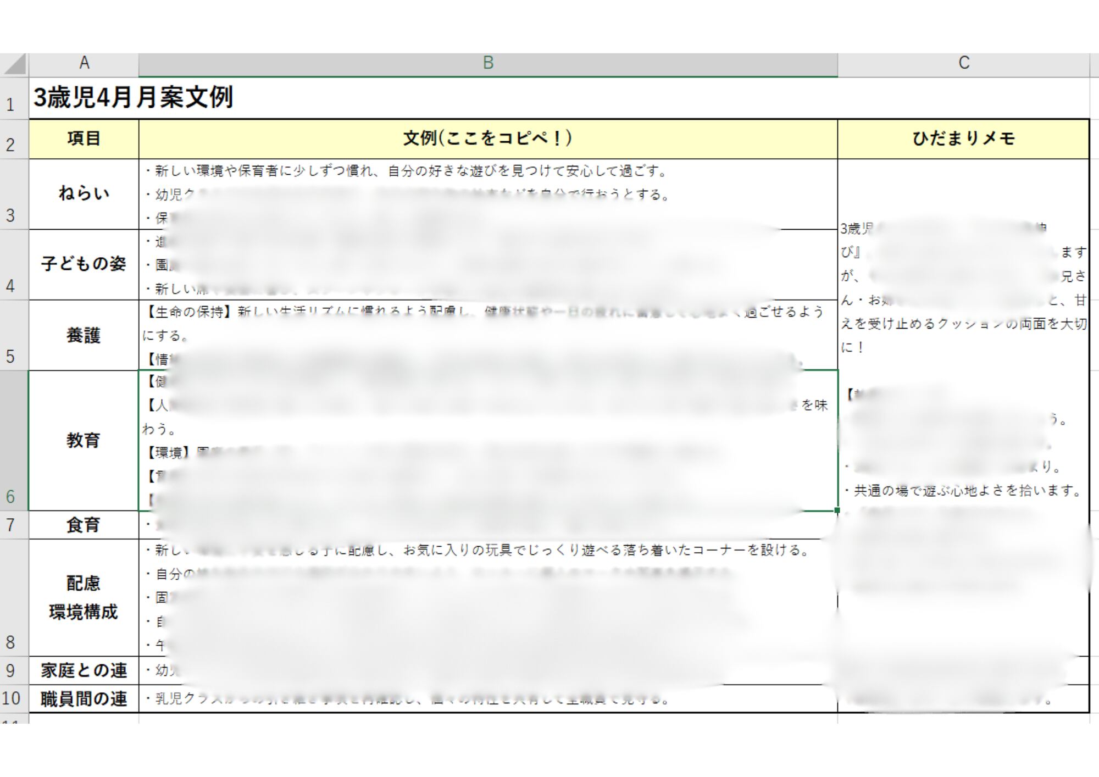Select row 6 header
The width and height of the screenshot is (1099, 777).
coord(13,441)
